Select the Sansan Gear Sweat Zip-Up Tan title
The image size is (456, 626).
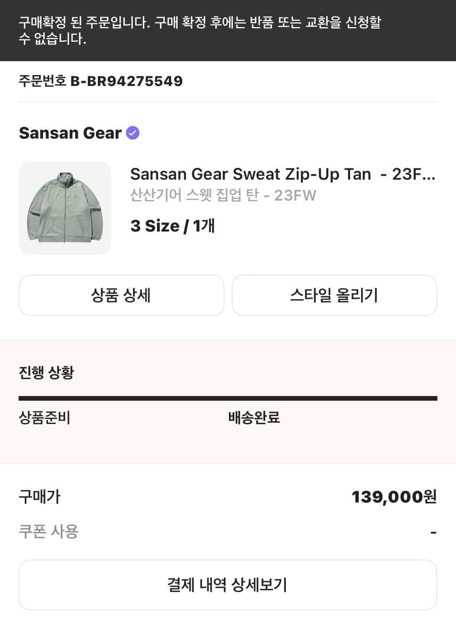(x=283, y=174)
